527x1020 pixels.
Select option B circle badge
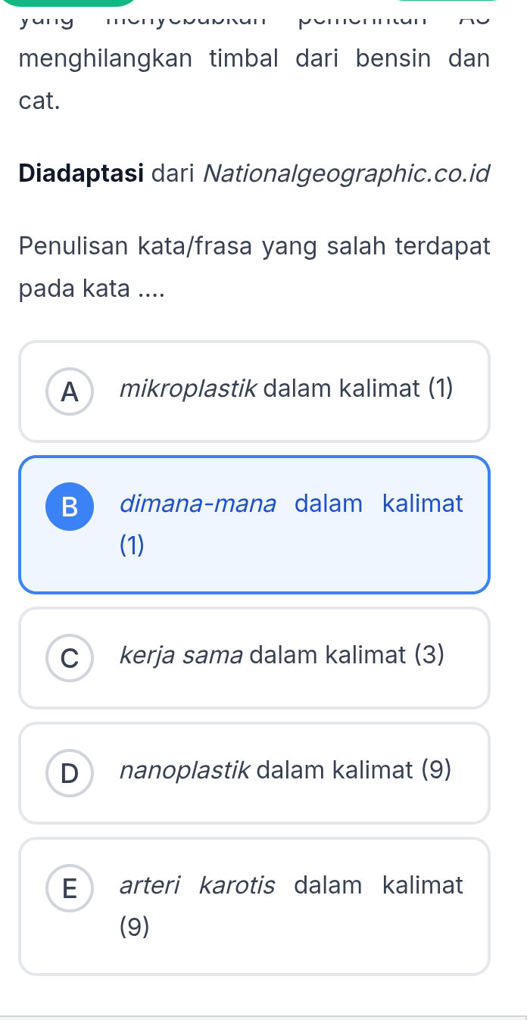coord(70,507)
